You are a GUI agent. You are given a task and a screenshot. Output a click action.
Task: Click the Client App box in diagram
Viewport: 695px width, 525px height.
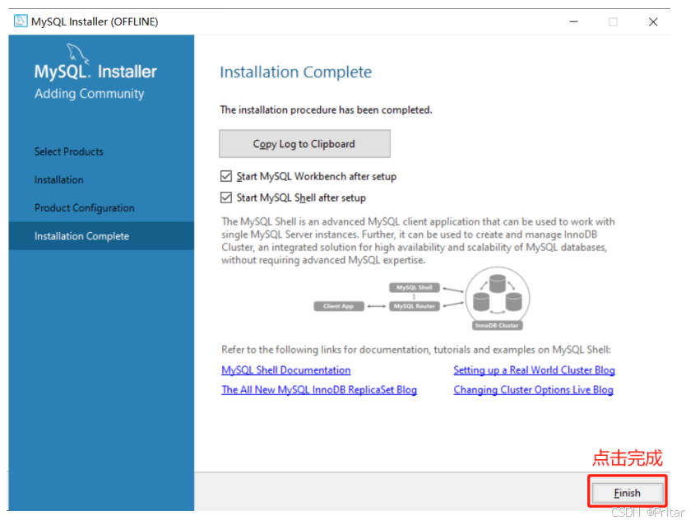pyautogui.click(x=339, y=306)
